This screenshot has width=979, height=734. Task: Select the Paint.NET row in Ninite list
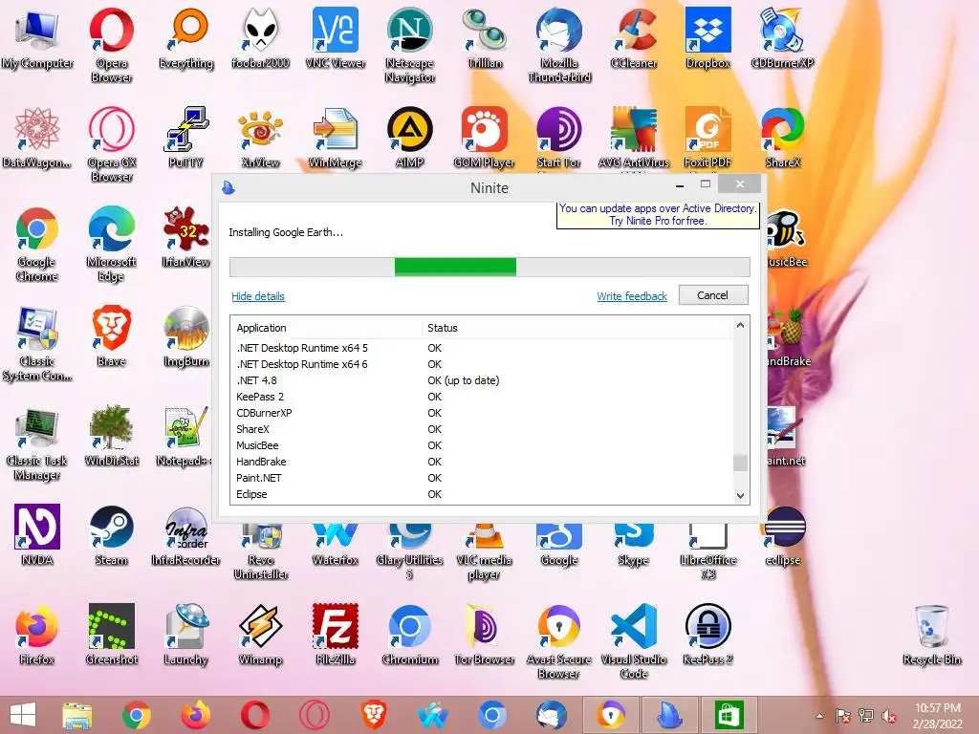[x=482, y=478]
